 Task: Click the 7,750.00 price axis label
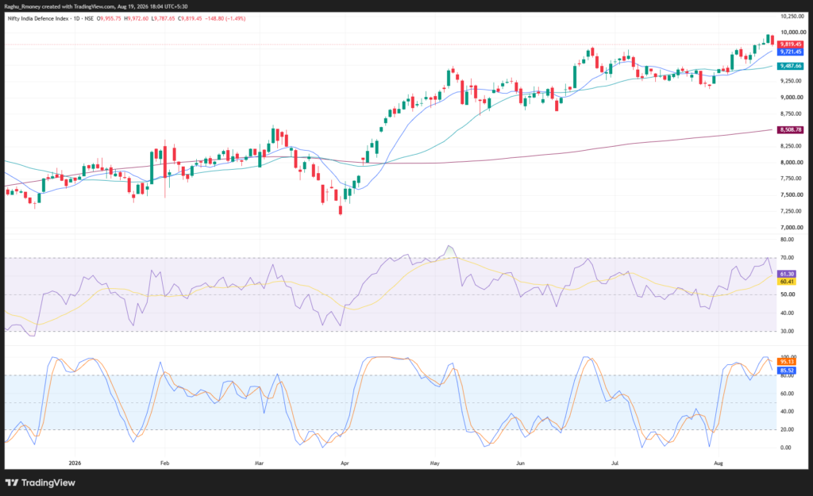point(792,179)
